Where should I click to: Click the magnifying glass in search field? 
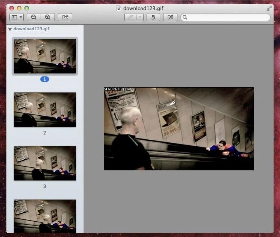coord(185,17)
